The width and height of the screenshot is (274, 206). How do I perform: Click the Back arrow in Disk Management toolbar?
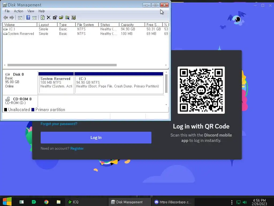(6, 17)
